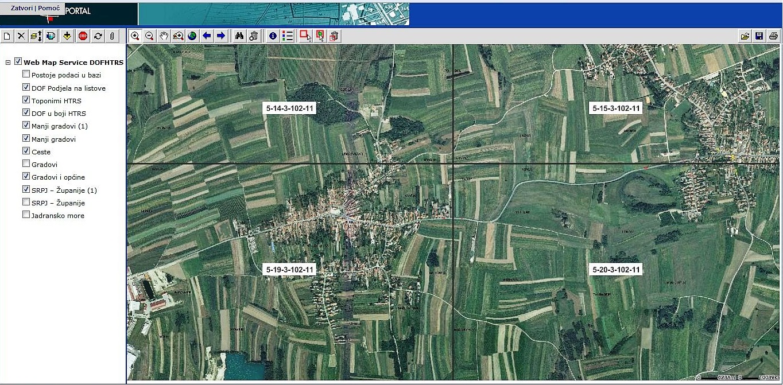Image resolution: width=783 pixels, height=385 pixels.
Task: Open the map legend icon
Action: pyautogui.click(x=287, y=36)
